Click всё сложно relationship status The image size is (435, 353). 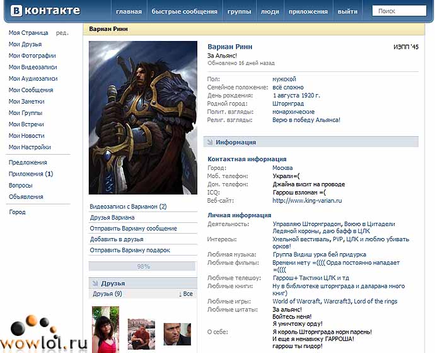288,87
